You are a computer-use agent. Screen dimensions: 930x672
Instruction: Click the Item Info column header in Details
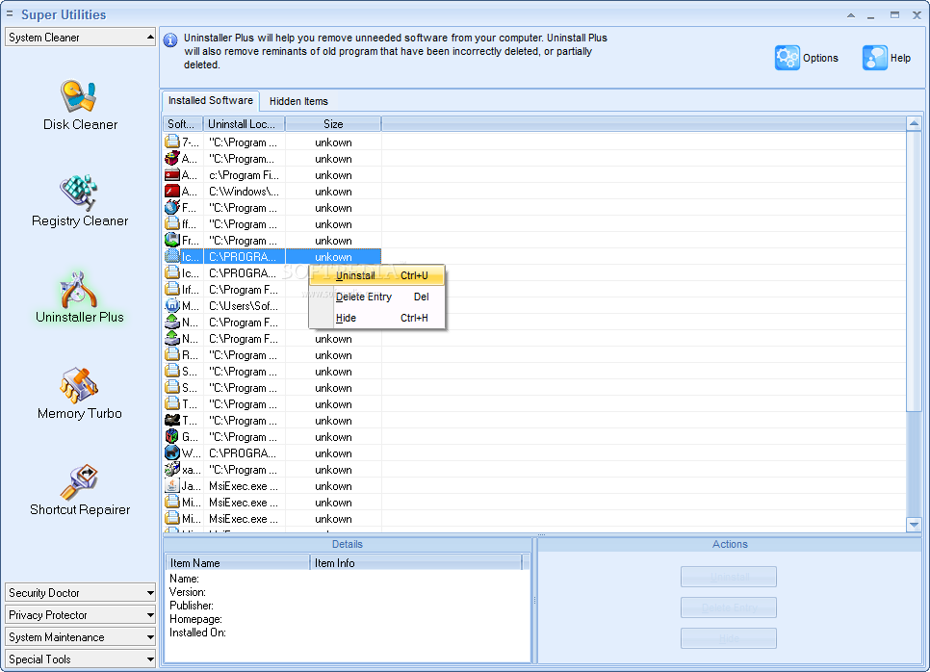click(x=416, y=563)
